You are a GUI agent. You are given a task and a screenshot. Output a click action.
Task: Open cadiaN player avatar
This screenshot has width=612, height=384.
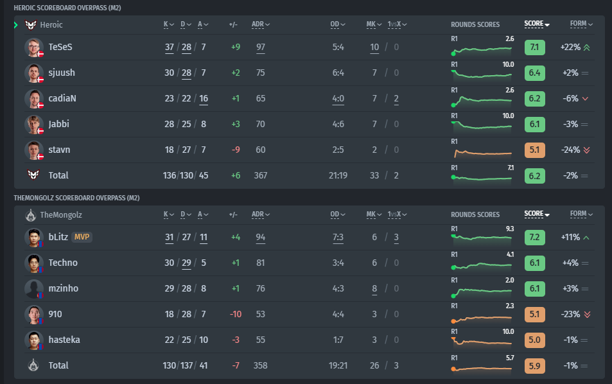(34, 99)
